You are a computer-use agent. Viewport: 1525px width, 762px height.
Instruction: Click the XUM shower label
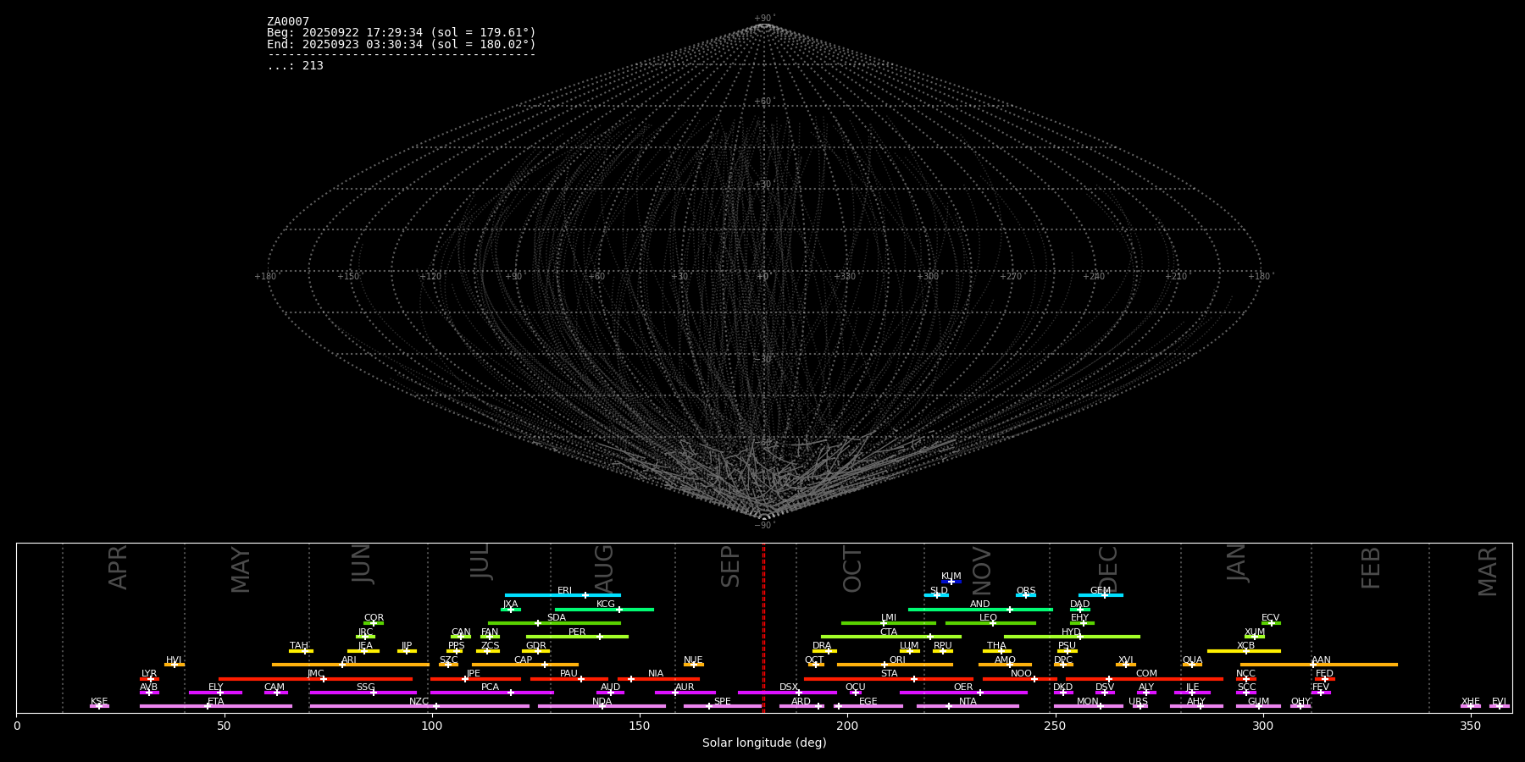pos(1255,632)
